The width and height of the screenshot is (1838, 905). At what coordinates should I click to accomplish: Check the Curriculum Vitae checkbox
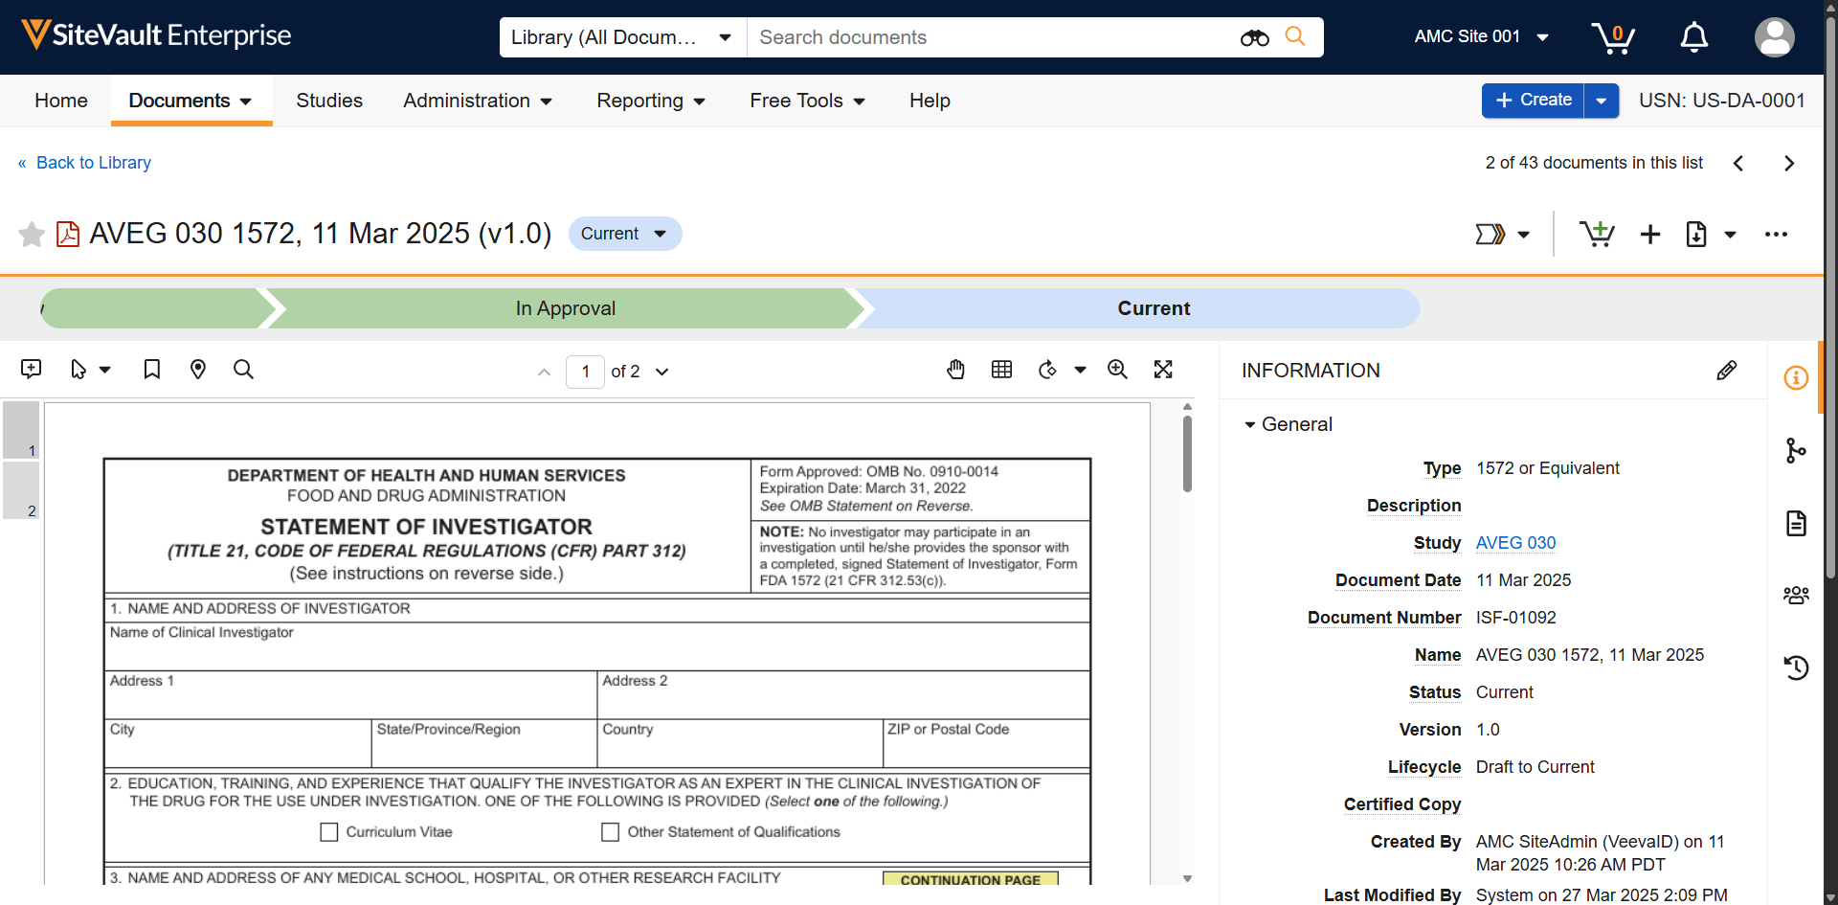click(329, 832)
